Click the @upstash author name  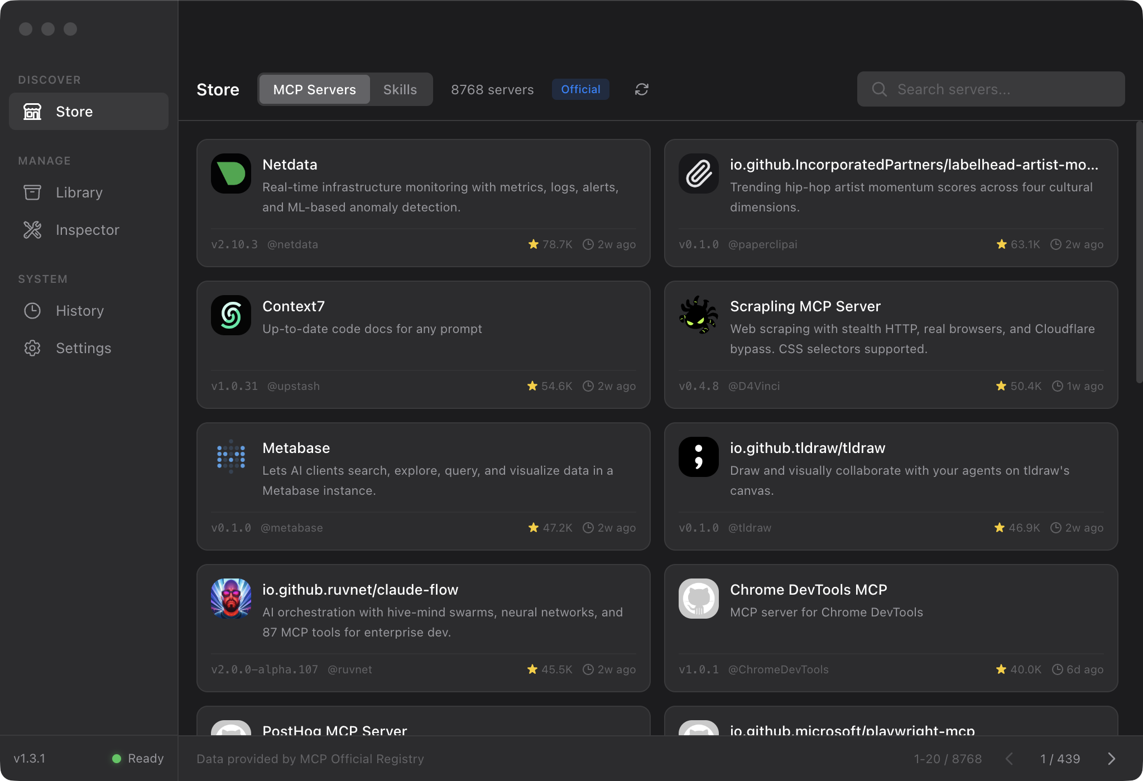[294, 386]
